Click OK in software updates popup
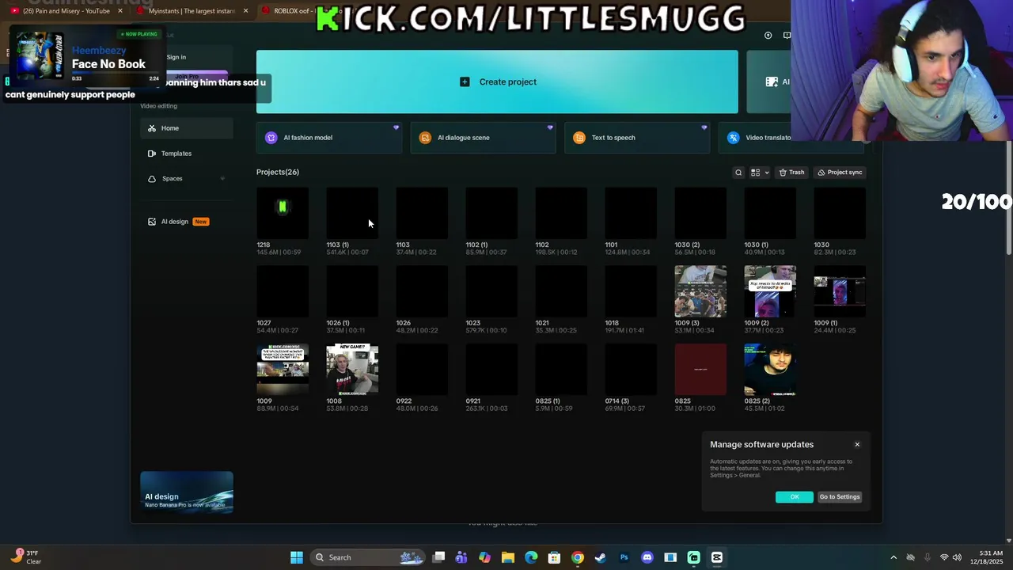The width and height of the screenshot is (1013, 570). pos(795,497)
